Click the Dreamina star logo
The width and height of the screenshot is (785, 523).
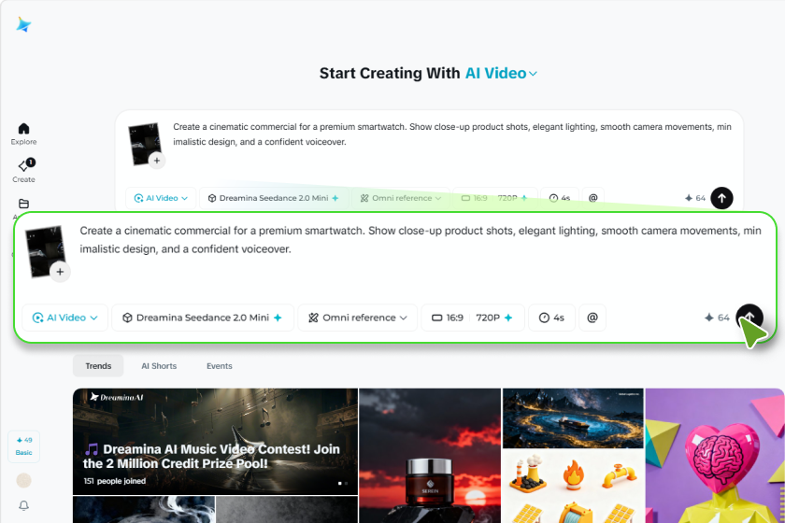23,24
